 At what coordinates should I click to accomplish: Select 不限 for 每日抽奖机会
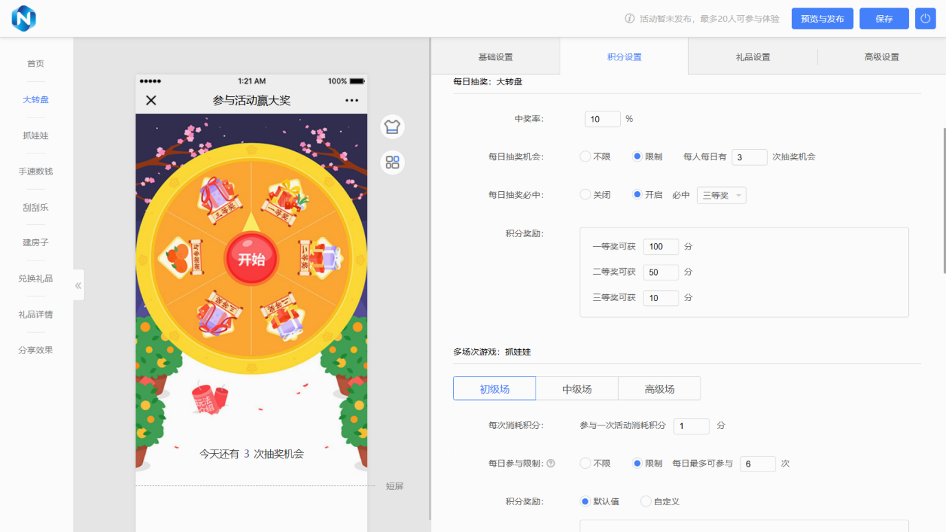(586, 157)
